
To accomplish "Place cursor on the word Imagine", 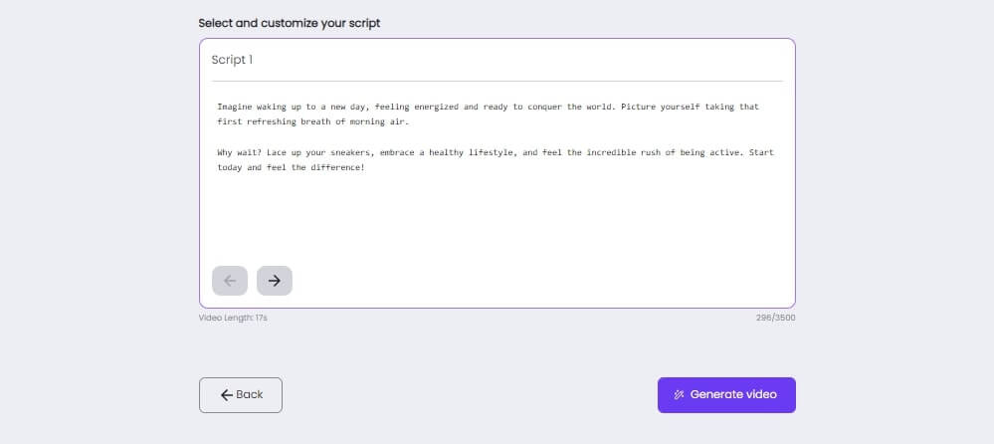I will coord(236,107).
